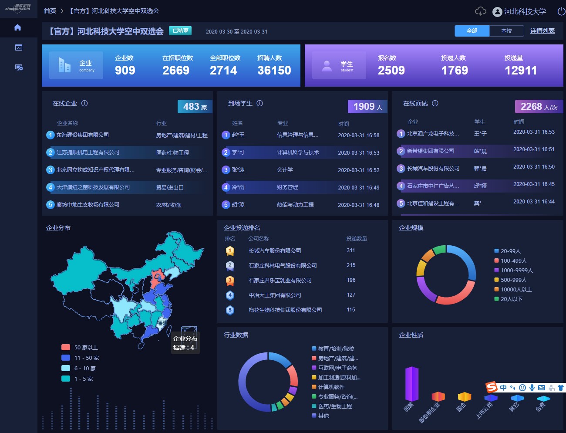
Task: Click the microphone icon on input toolbar
Action: (x=532, y=388)
